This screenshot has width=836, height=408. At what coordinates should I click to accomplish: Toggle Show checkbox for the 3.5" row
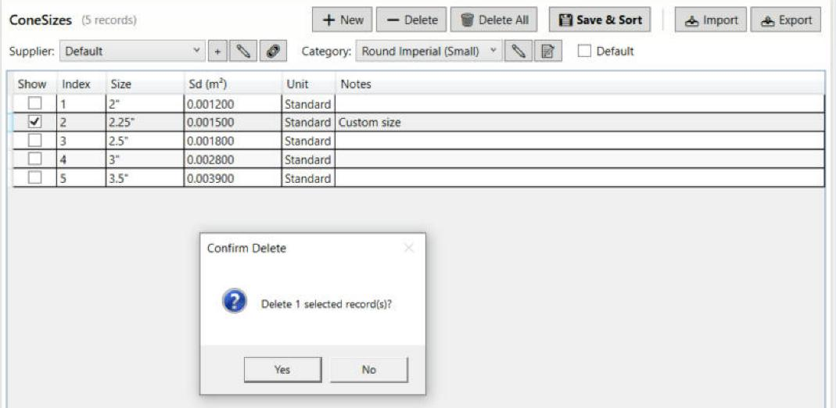(x=34, y=178)
